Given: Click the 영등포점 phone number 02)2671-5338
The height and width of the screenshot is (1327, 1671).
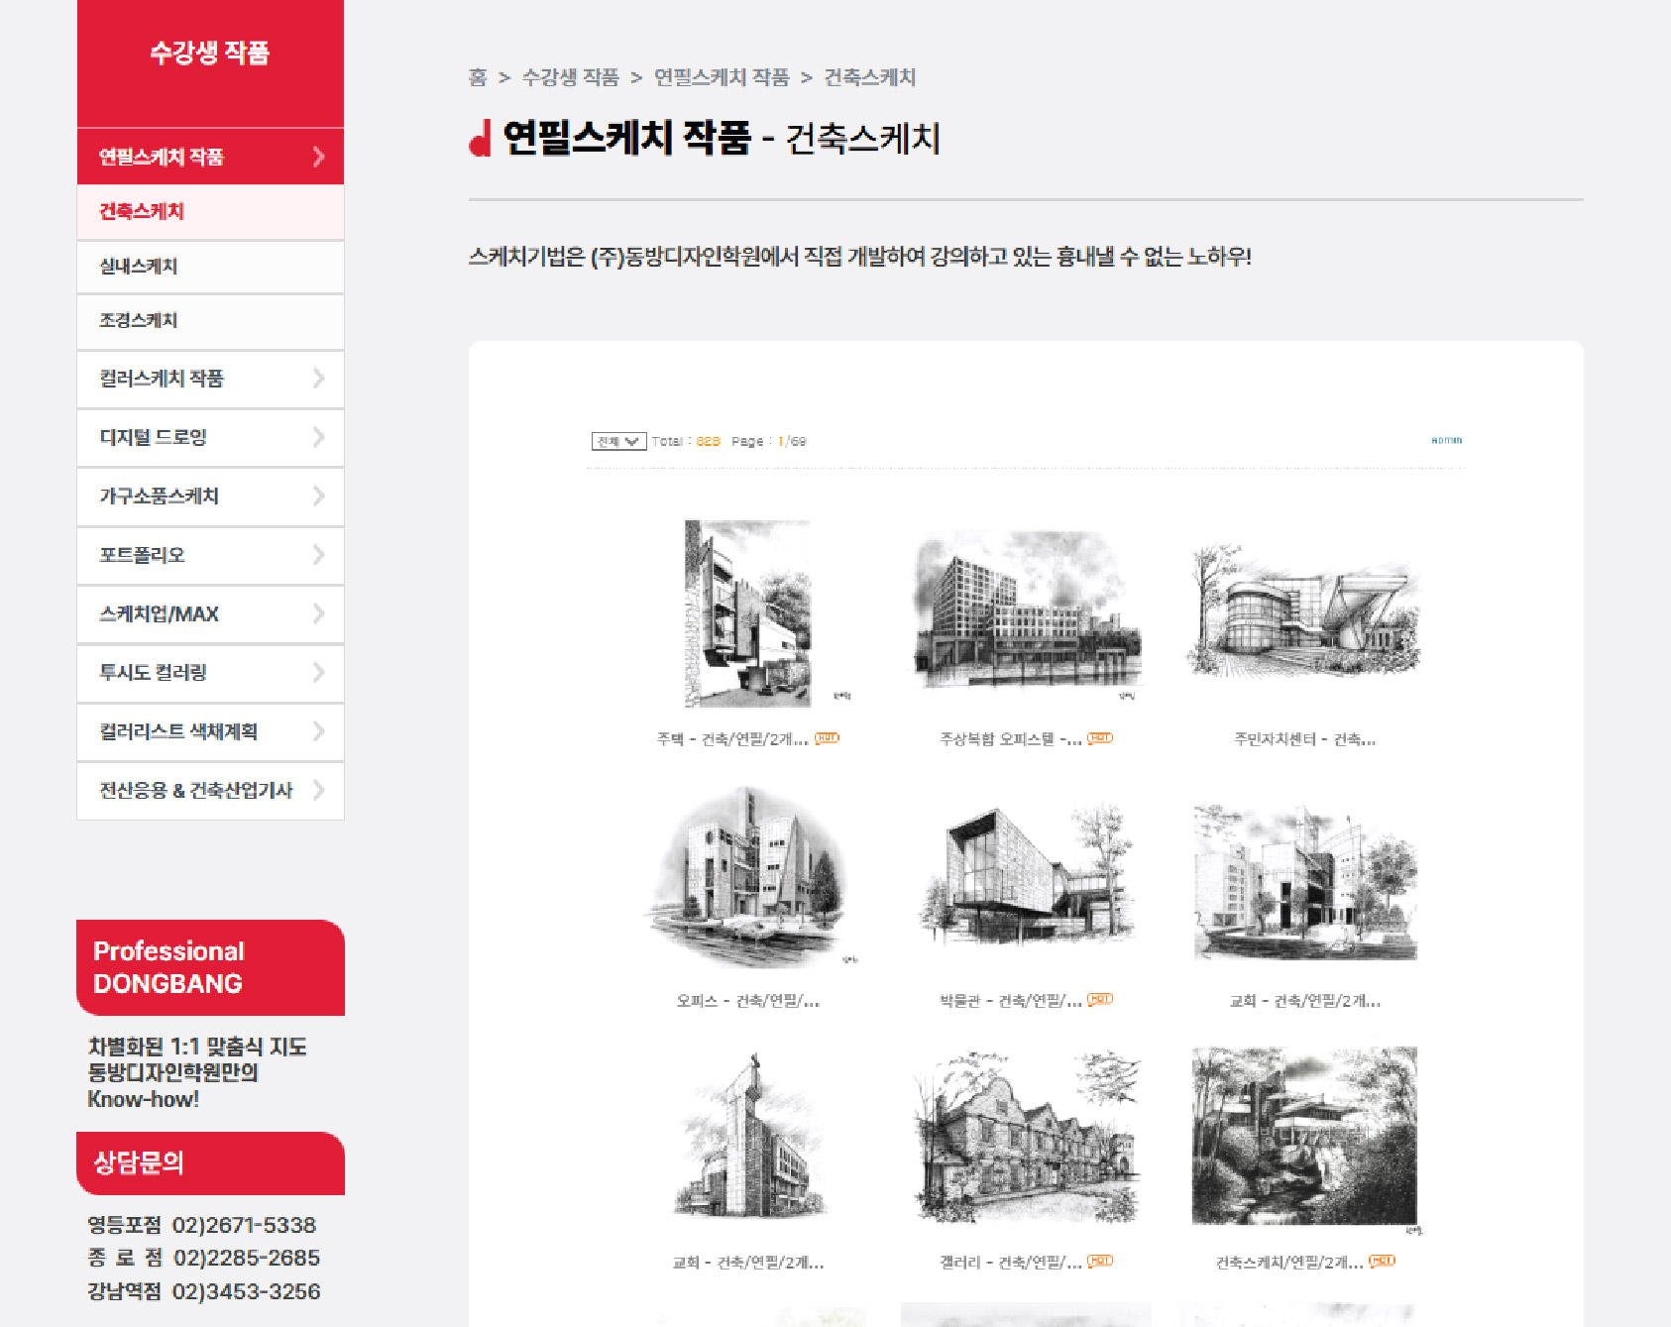Looking at the screenshot, I should tap(244, 1225).
